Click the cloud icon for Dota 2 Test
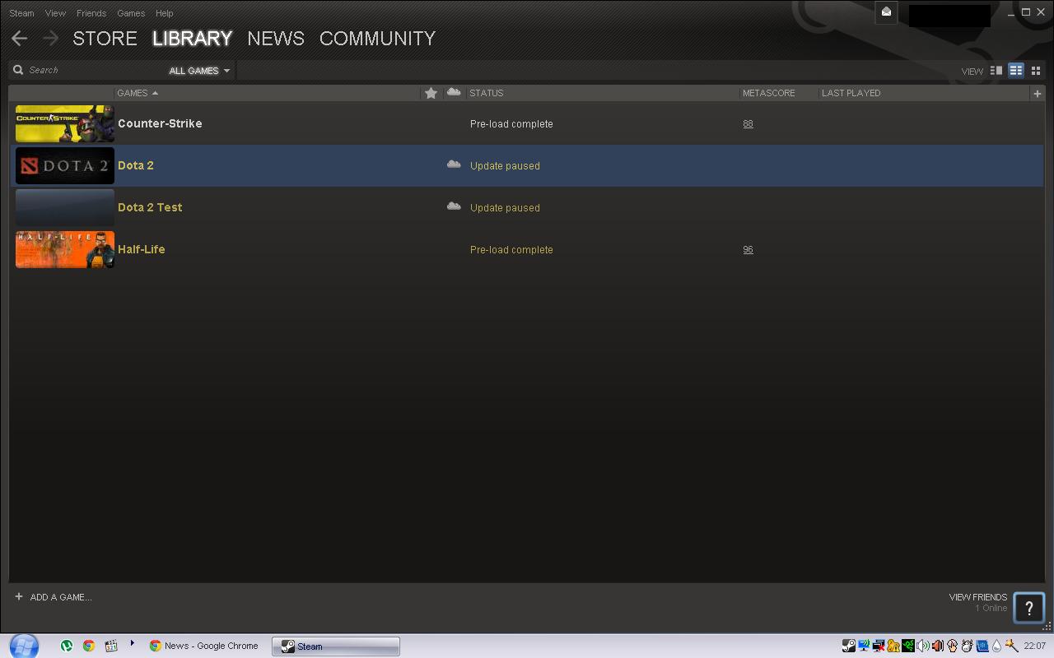The height and width of the screenshot is (658, 1054). (x=454, y=206)
